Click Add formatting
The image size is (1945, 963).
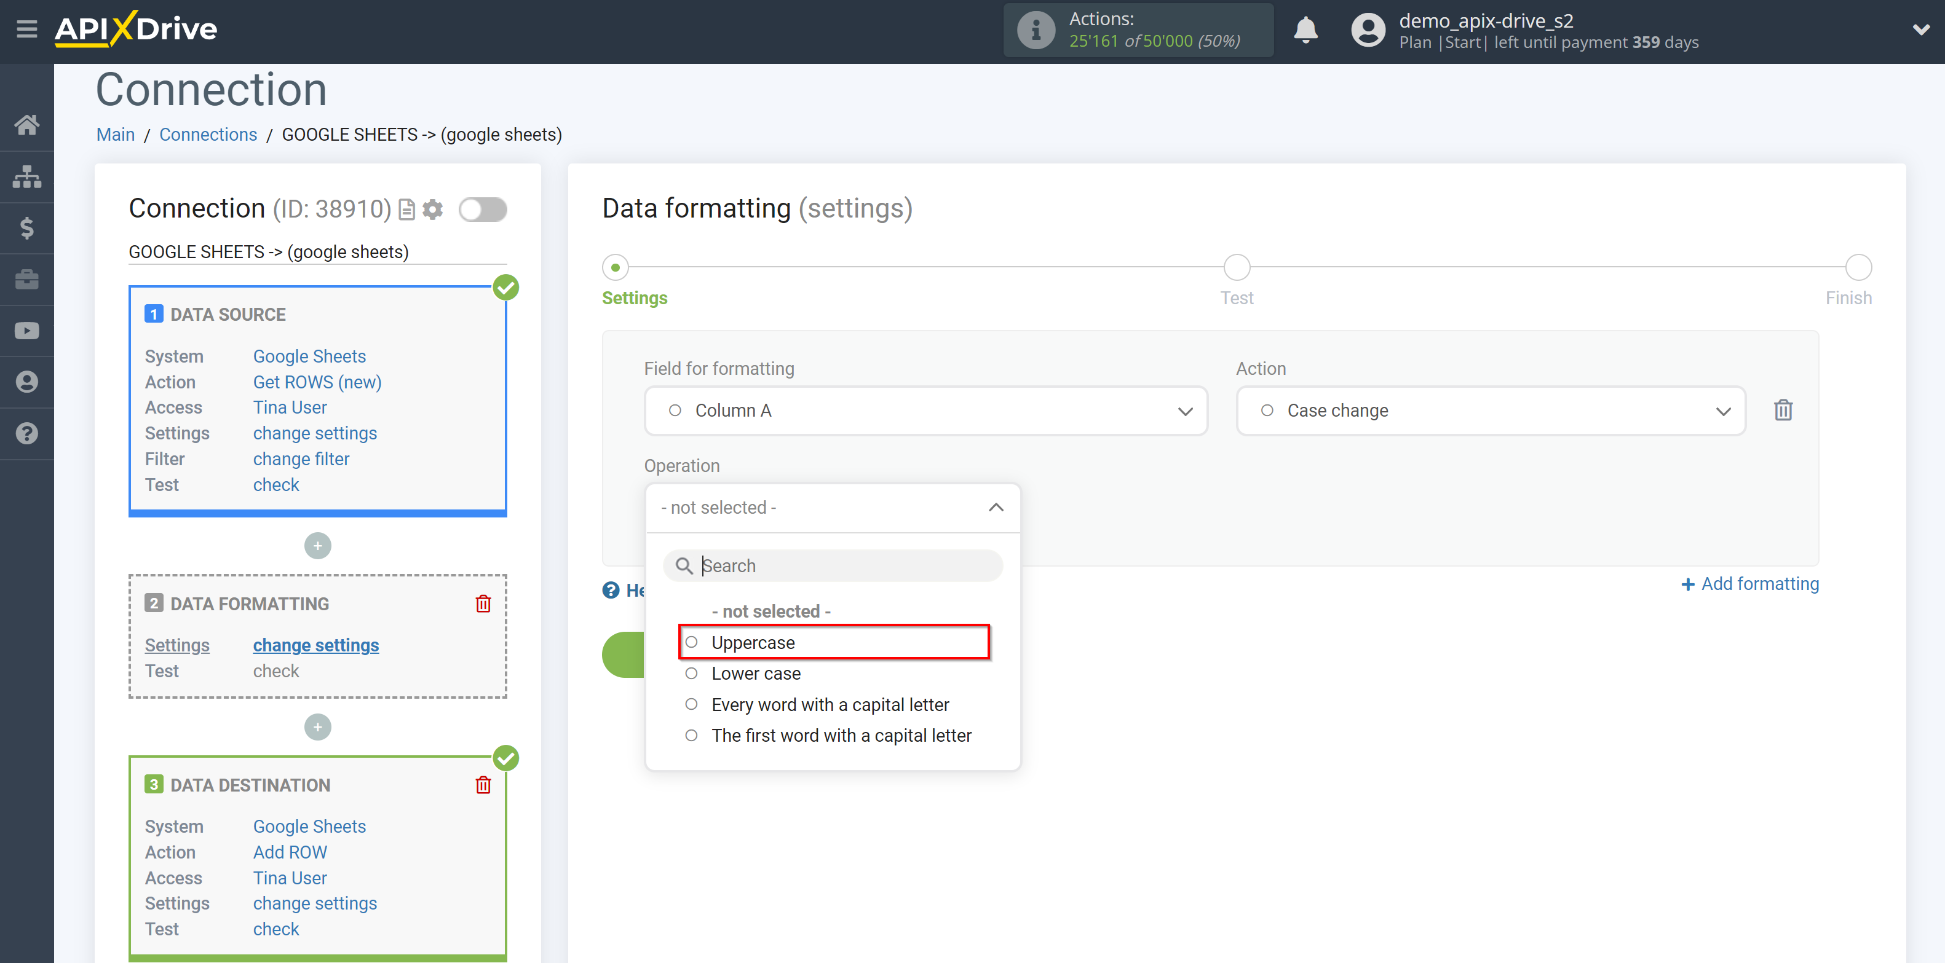click(x=1750, y=583)
